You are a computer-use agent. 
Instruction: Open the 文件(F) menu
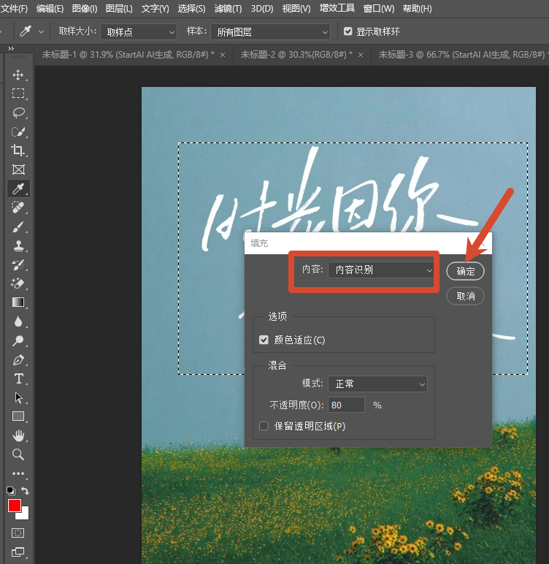coord(14,8)
